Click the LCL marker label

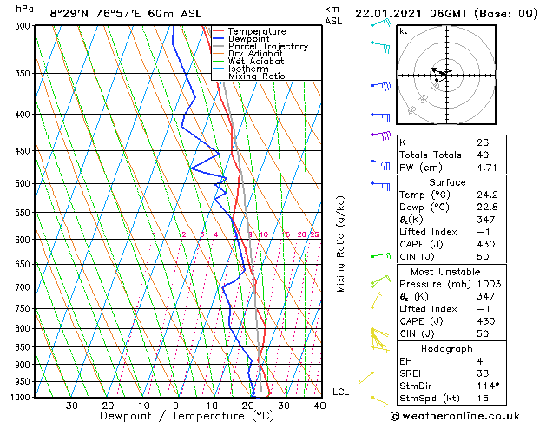point(340,392)
